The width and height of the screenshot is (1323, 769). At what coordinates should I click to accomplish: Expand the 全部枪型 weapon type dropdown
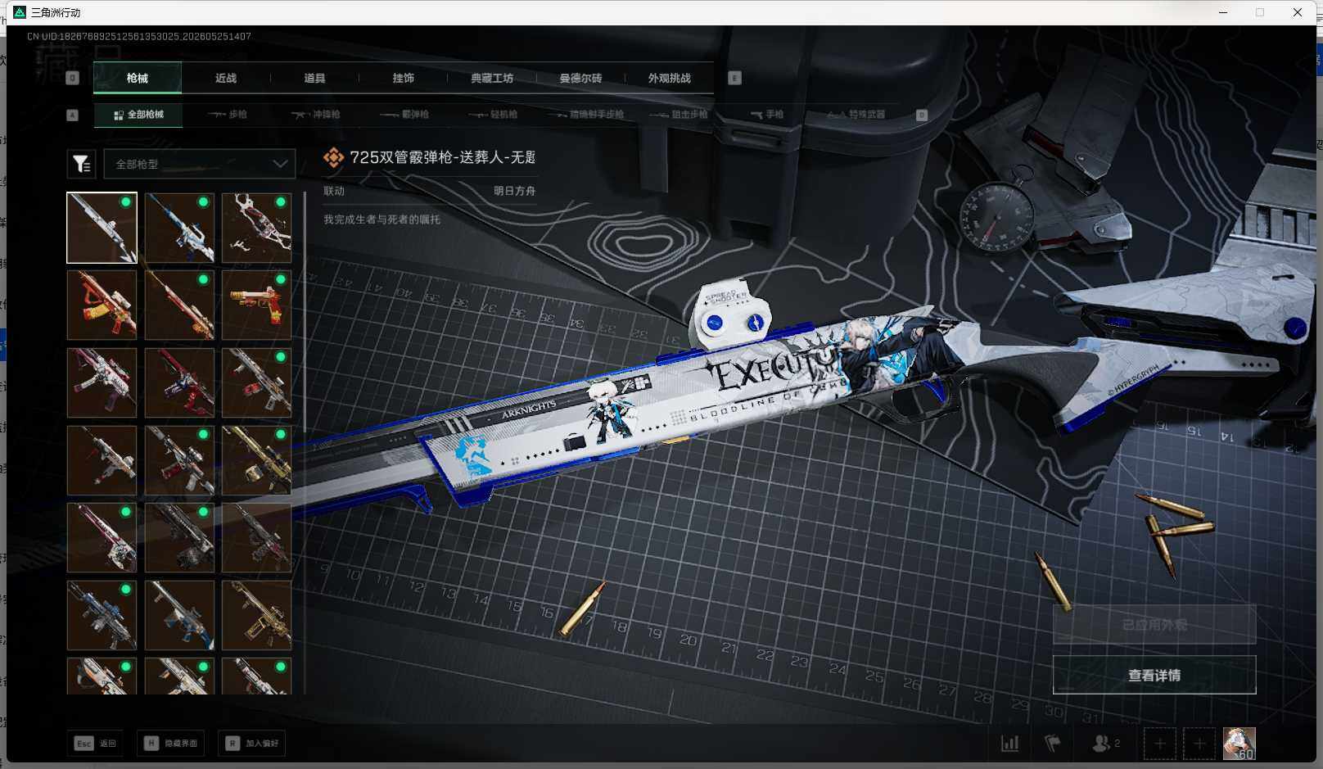pyautogui.click(x=200, y=164)
